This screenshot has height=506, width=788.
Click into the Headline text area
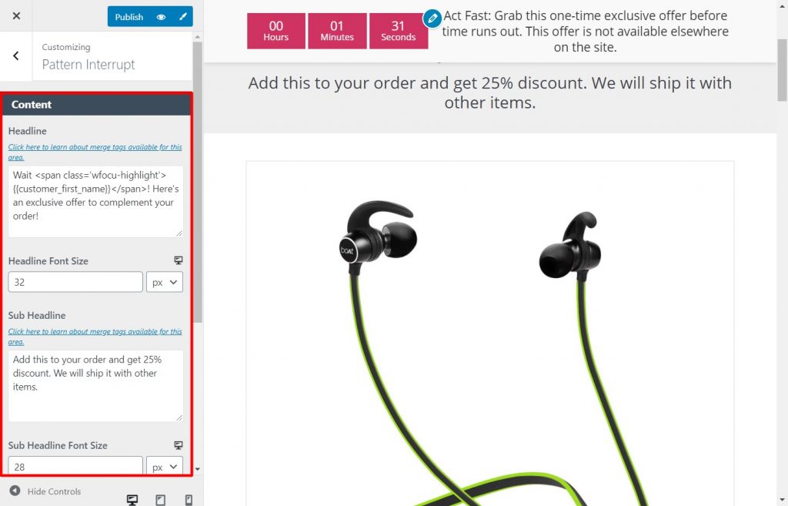click(95, 202)
